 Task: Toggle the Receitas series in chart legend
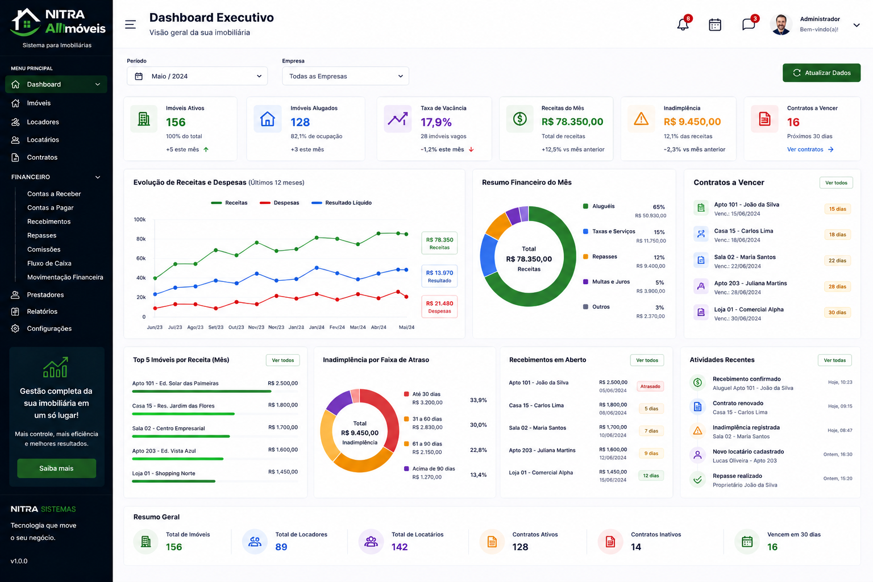point(229,203)
